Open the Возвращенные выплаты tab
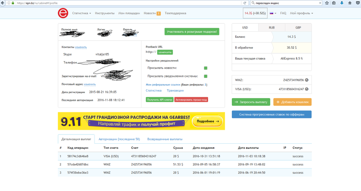Image resolution: width=361 pixels, height=191 pixels. [x=164, y=139]
